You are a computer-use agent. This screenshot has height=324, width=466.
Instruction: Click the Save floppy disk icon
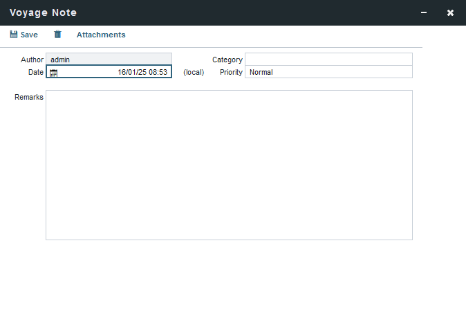13,35
